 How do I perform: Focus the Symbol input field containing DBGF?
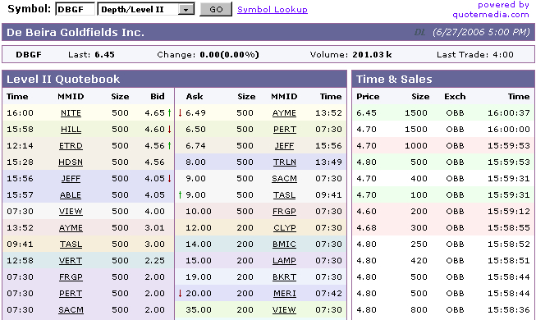click(76, 9)
